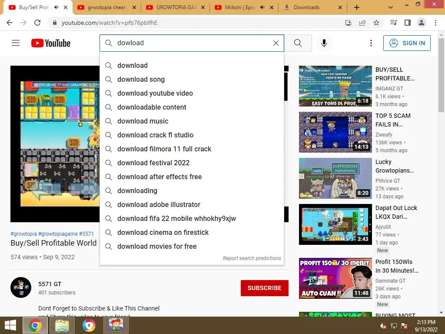Select the 'downloading' suggestion

192,190
